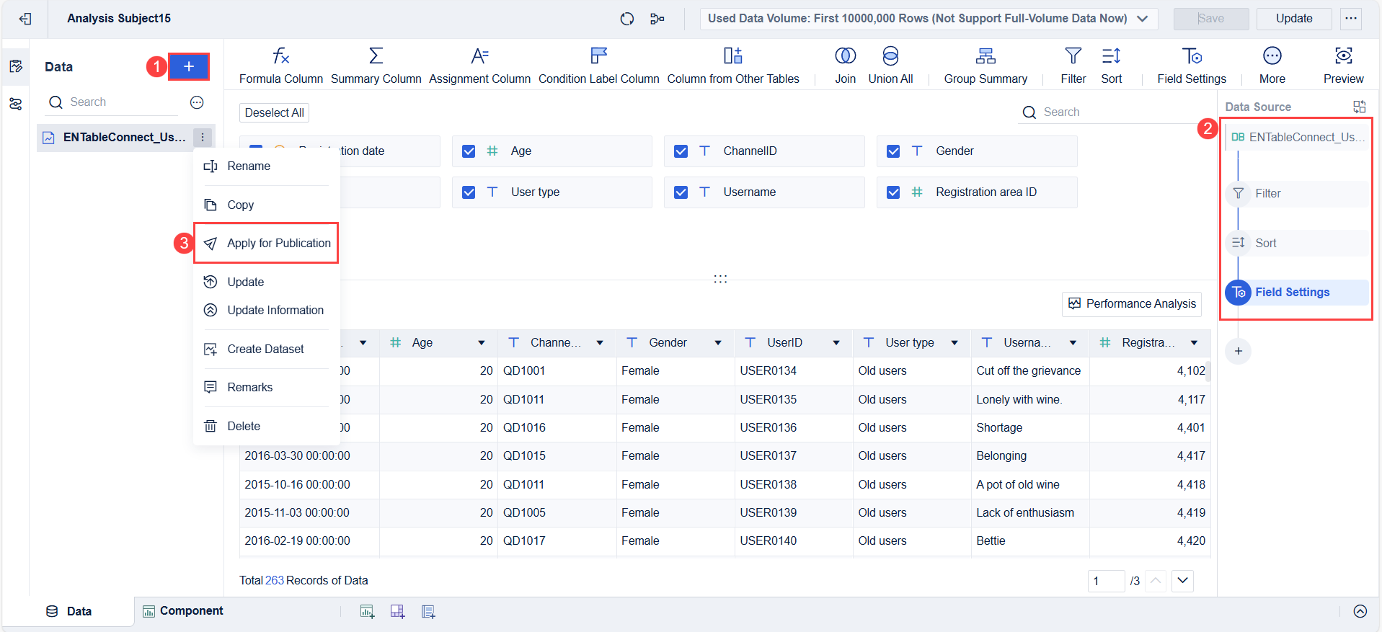Open ChannelID column header dropdown arrow
Screen dimensions: 1382x632
tap(600, 343)
